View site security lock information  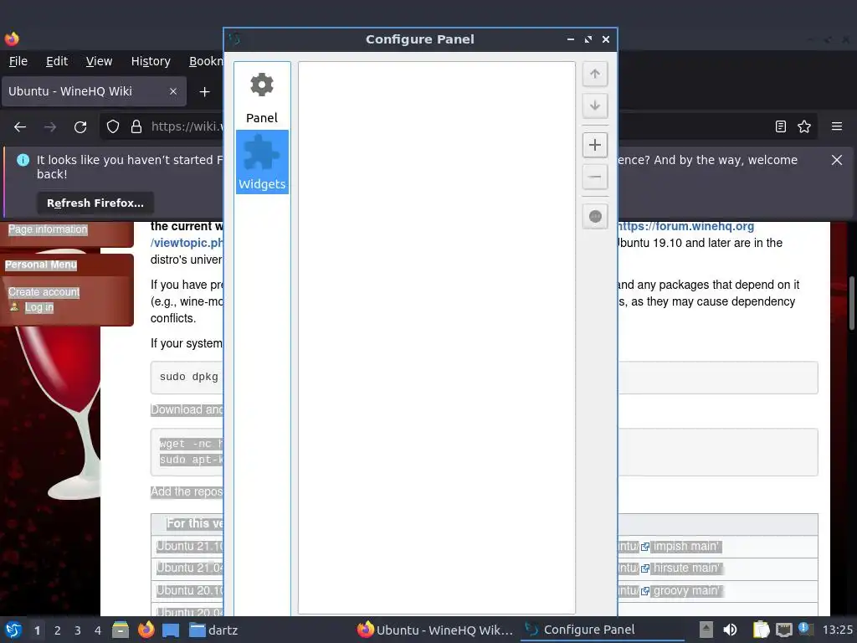tap(136, 127)
